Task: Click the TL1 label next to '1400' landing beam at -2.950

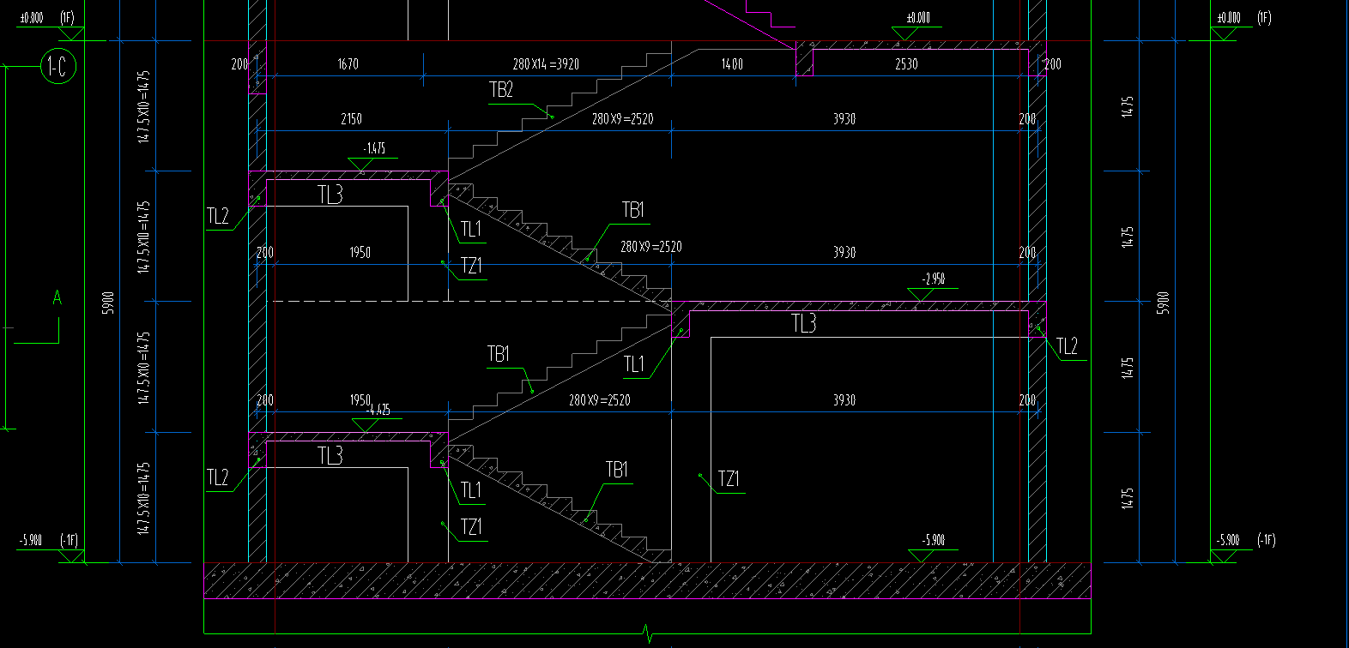Action: tap(633, 365)
